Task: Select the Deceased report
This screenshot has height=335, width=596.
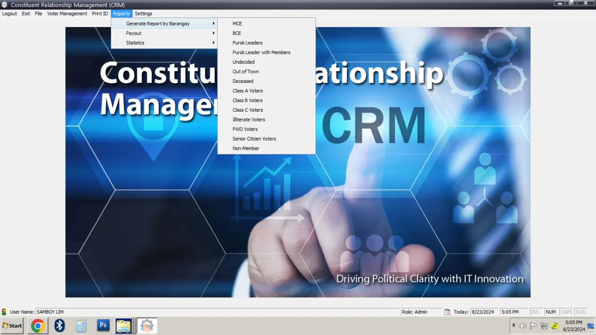Action: point(266,81)
